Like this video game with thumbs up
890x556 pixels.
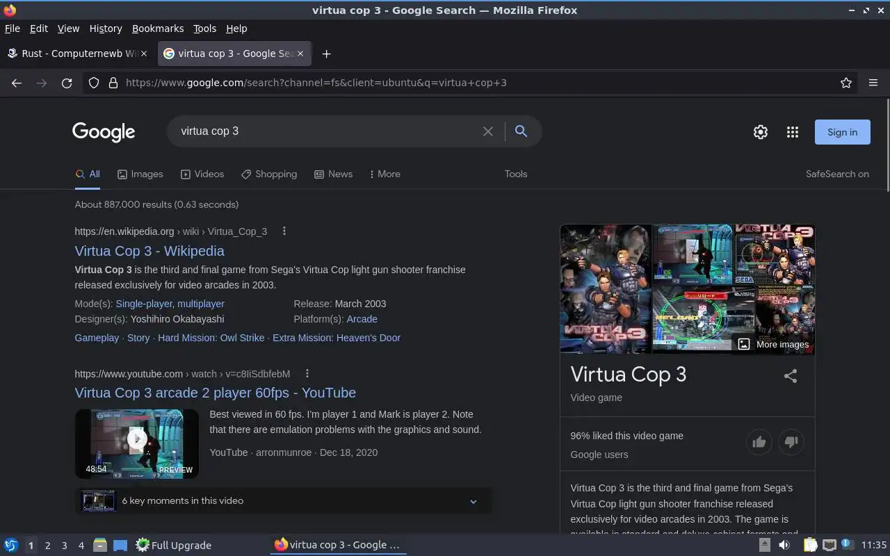(x=759, y=442)
